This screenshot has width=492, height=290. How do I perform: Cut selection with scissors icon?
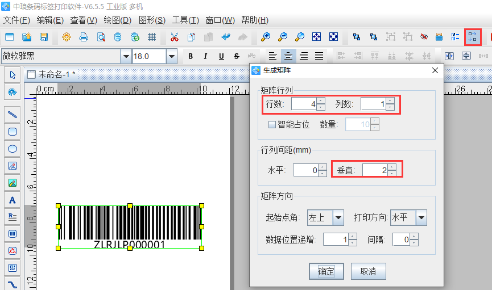pyautogui.click(x=175, y=37)
